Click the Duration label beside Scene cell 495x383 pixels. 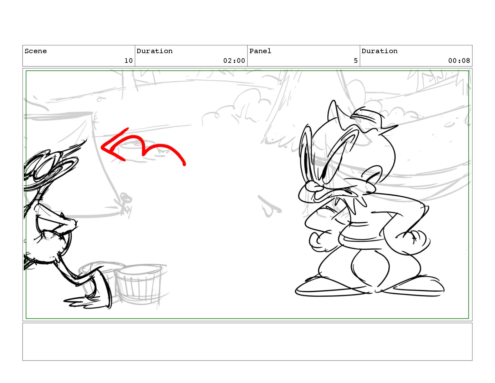pos(155,51)
